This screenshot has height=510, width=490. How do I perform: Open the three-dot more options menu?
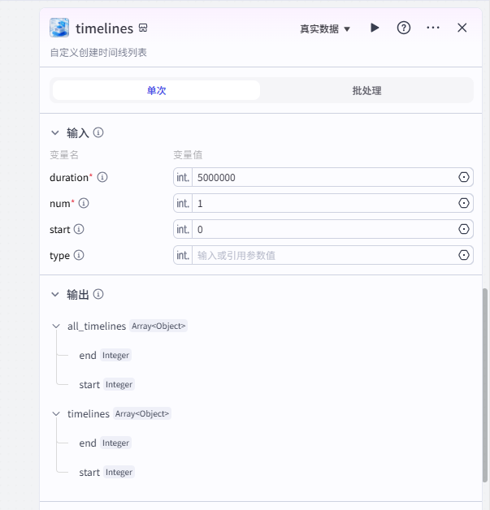pyautogui.click(x=433, y=28)
